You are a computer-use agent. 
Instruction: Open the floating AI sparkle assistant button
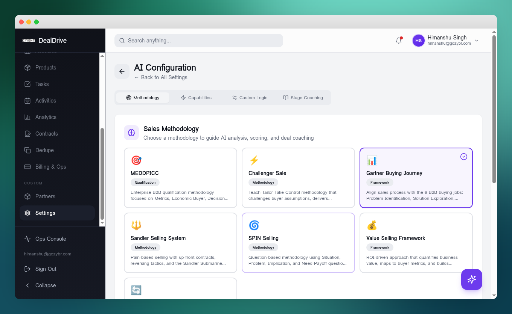coord(472,279)
